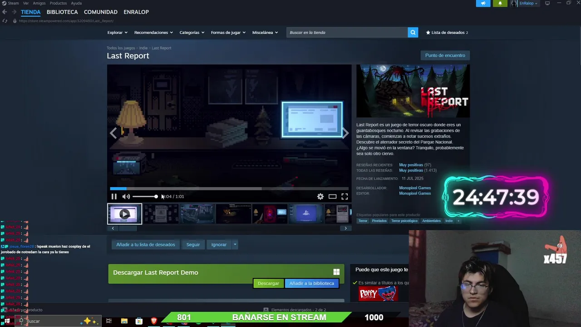Switch to the BIBLIOTECA tab
Screen dimensions: 581x327
[62, 12]
